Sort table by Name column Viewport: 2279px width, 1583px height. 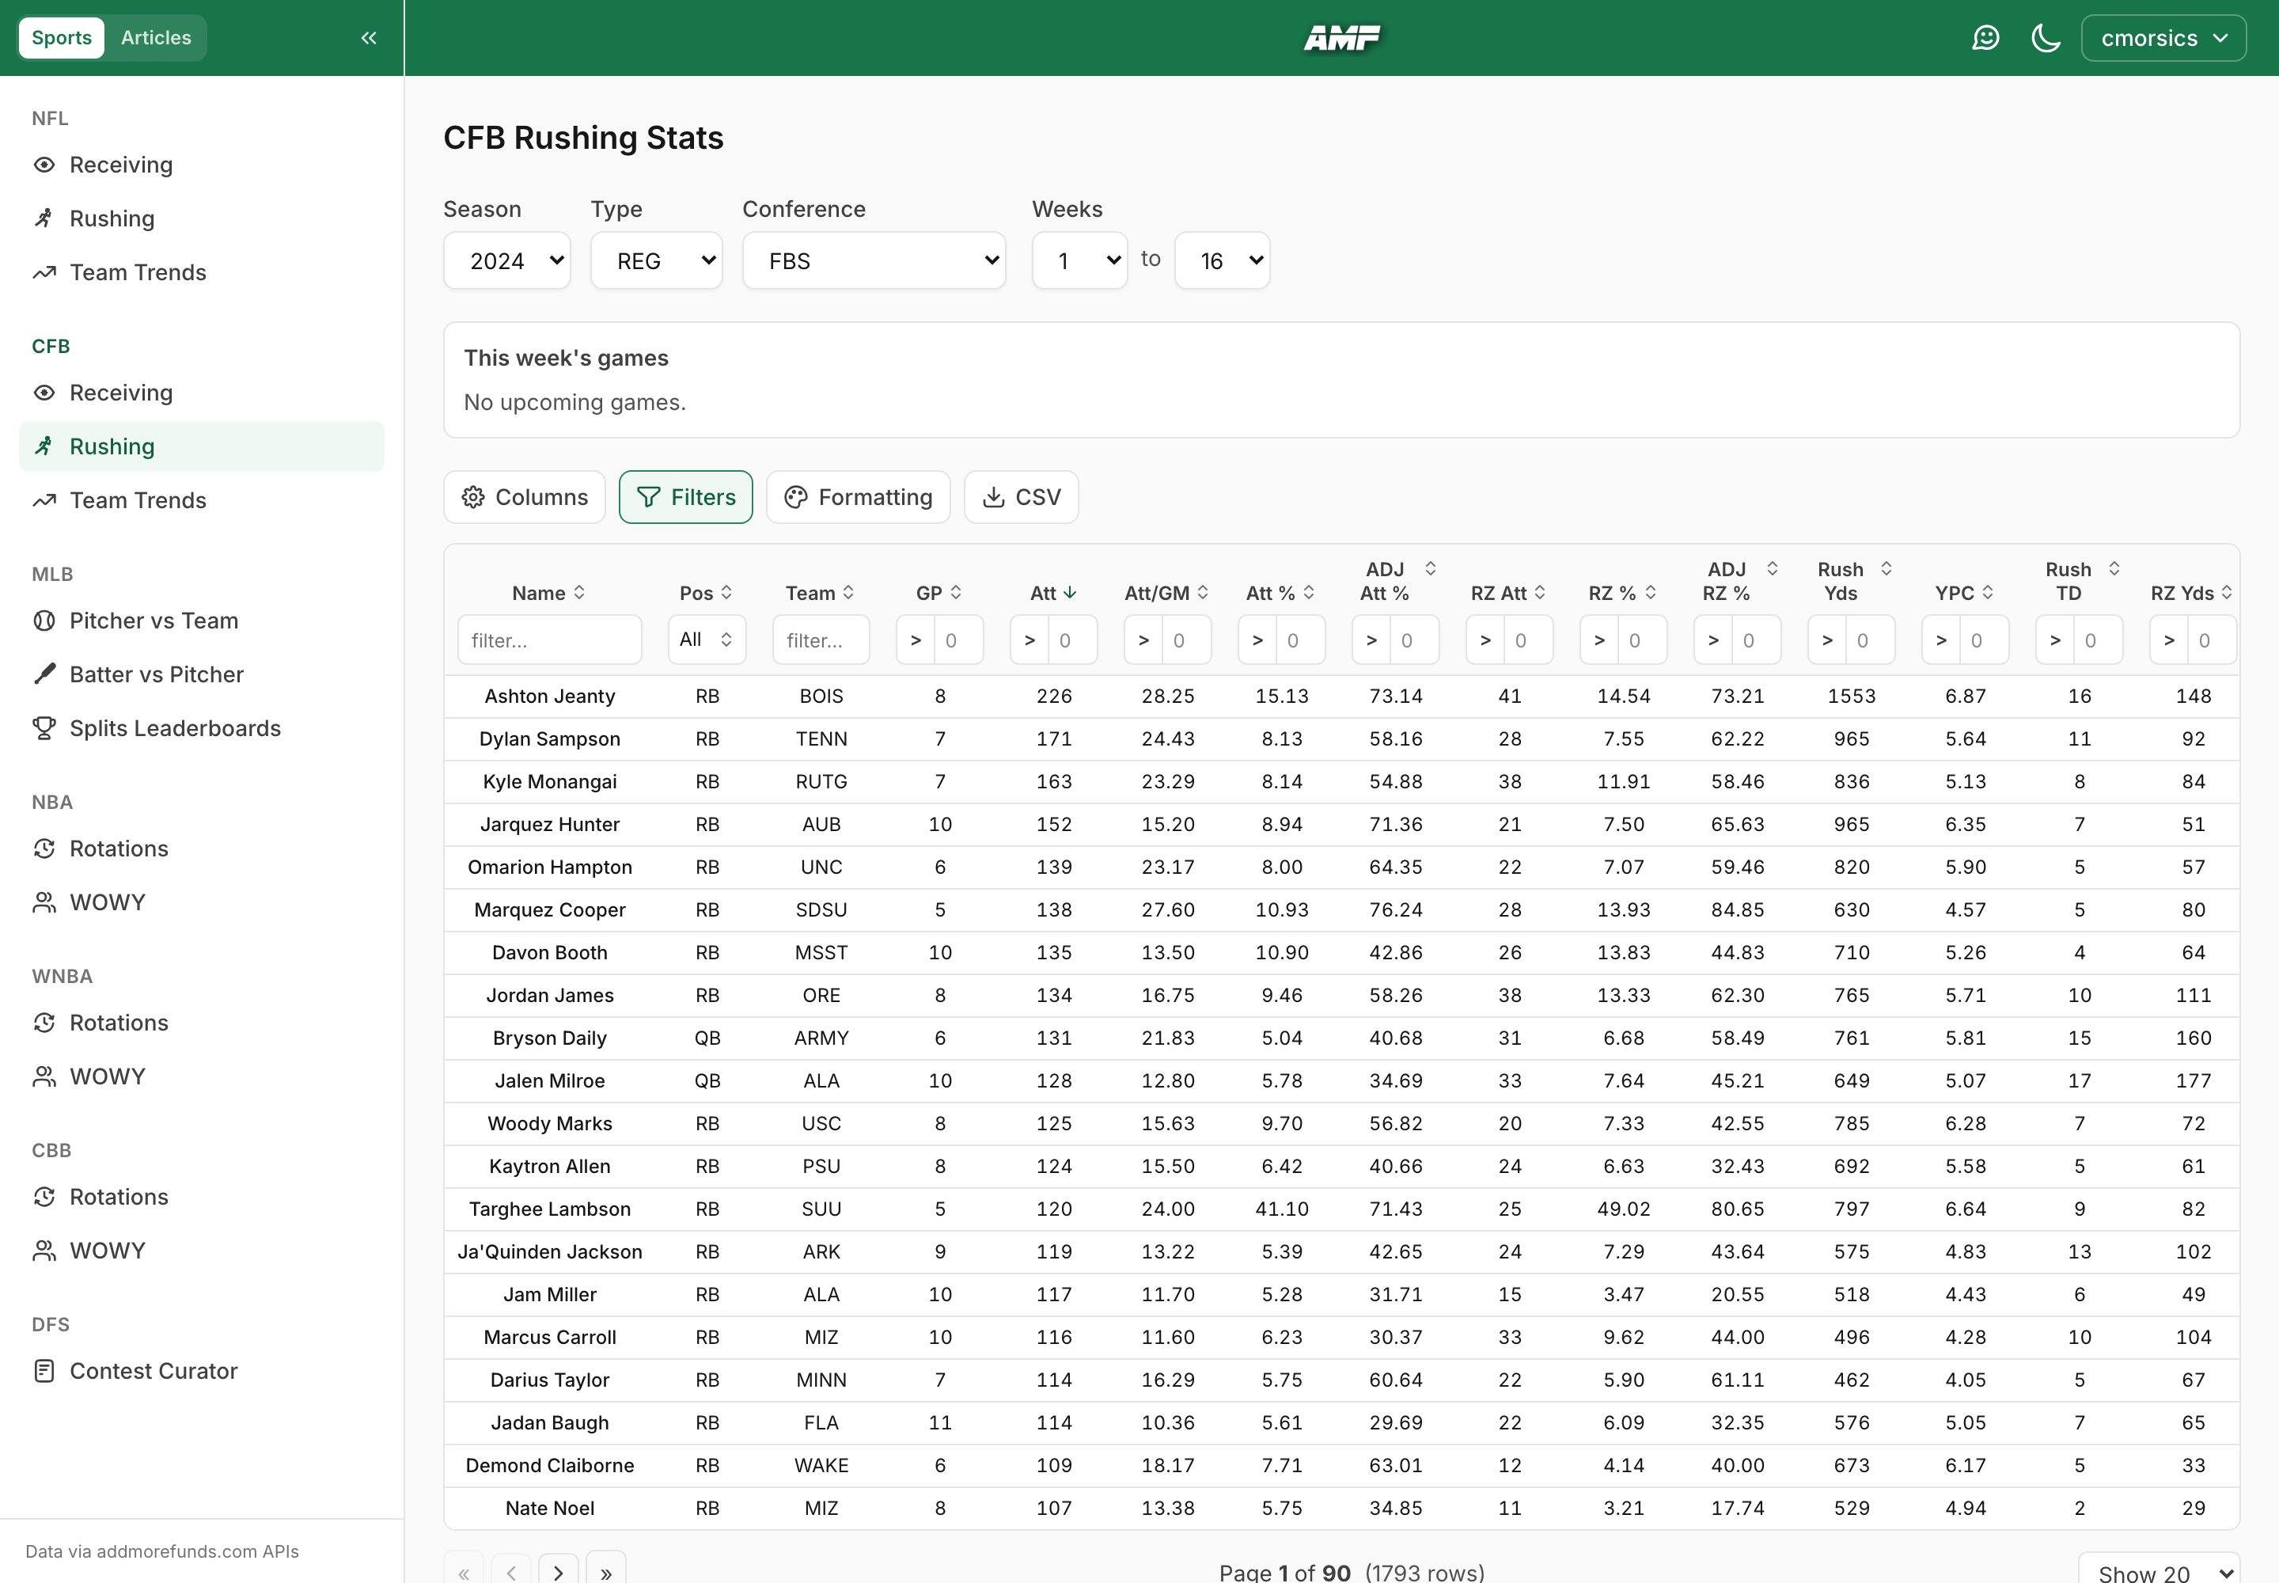click(548, 593)
